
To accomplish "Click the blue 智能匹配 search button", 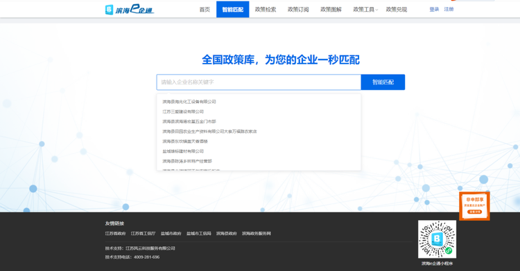I will 383,82.
